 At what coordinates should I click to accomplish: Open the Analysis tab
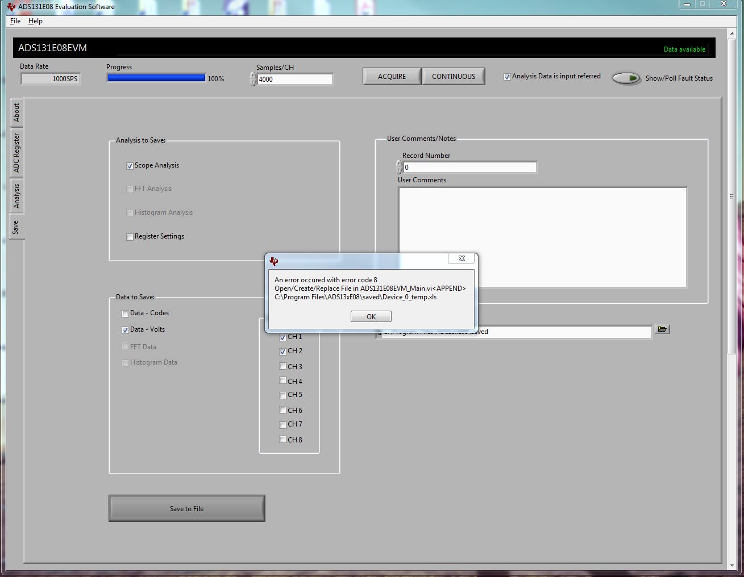(x=16, y=196)
